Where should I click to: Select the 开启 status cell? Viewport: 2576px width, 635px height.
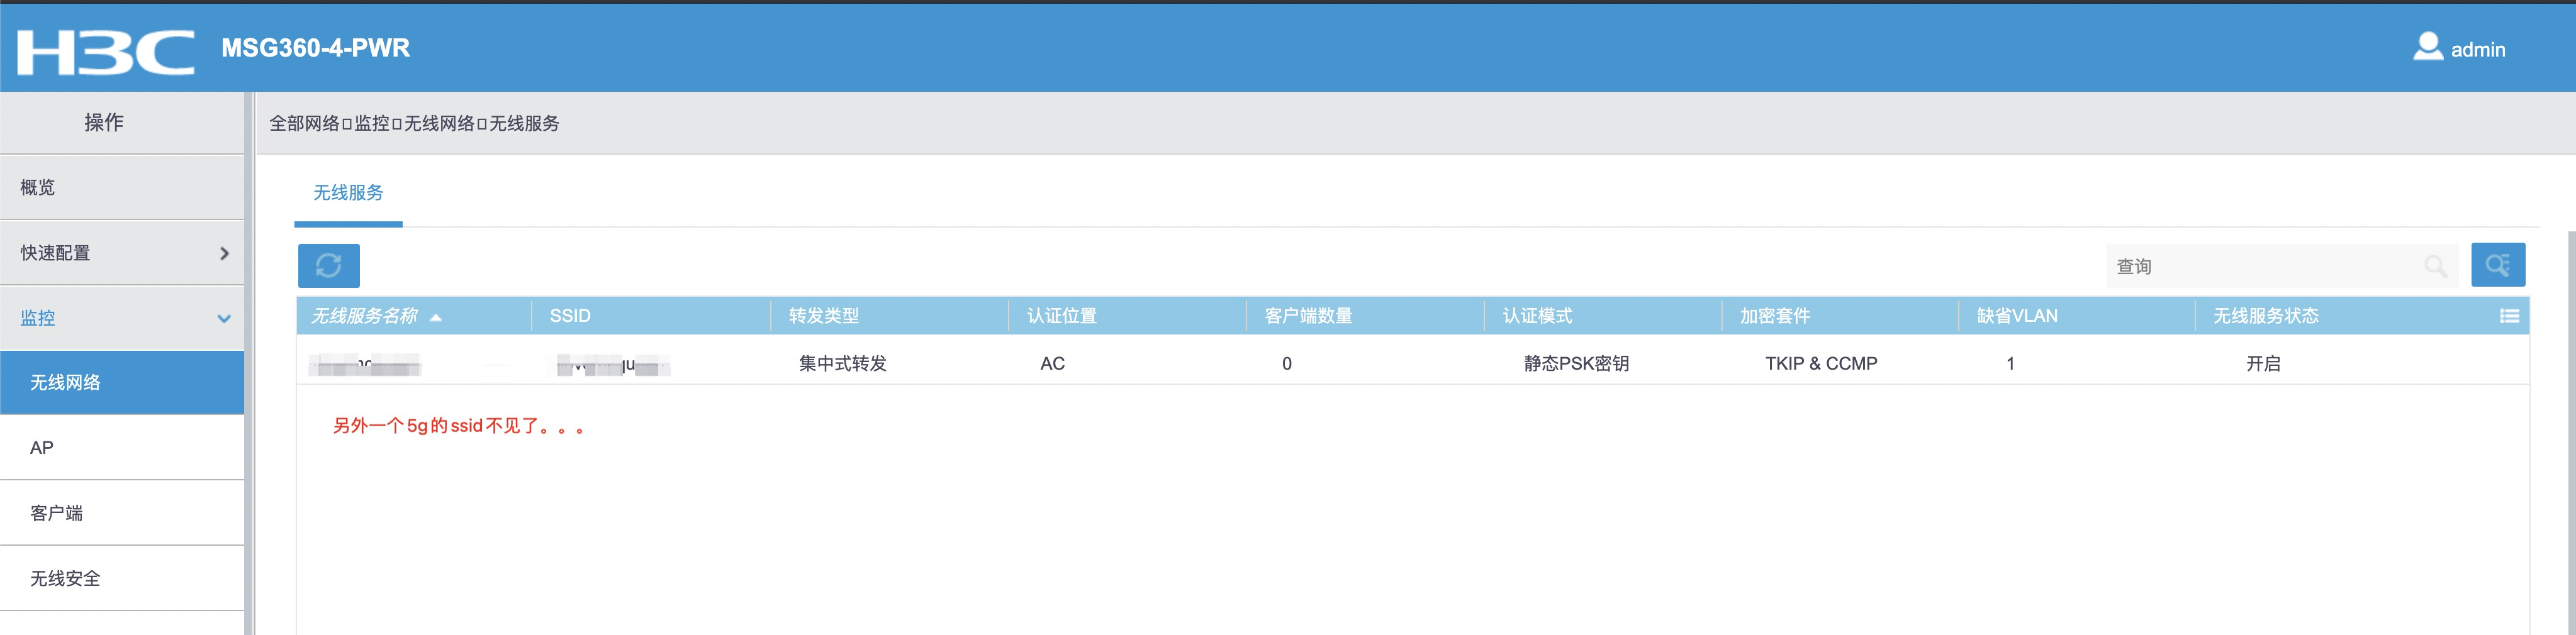(x=2263, y=363)
